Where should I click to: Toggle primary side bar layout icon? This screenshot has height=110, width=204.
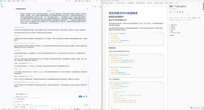pyautogui.click(x=79, y=1)
